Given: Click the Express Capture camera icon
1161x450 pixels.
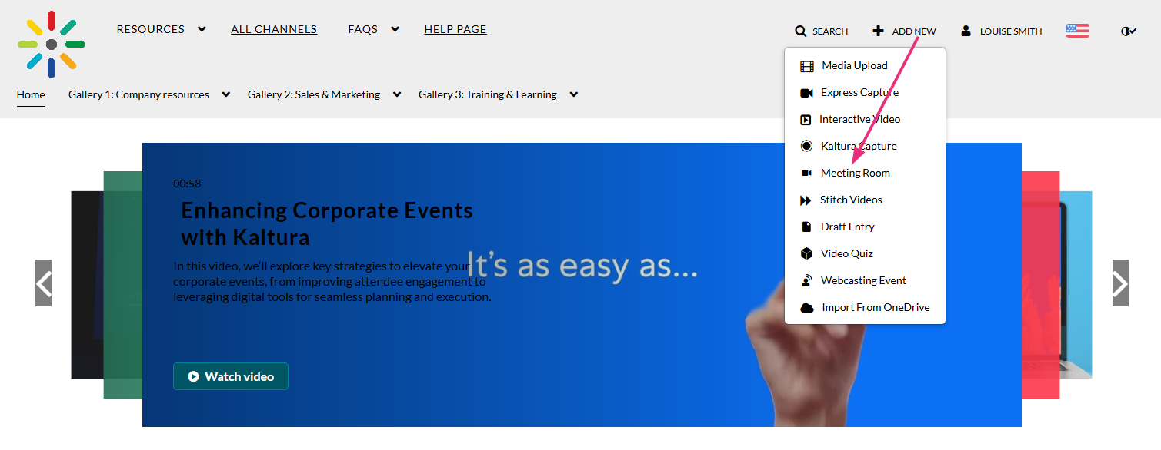Looking at the screenshot, I should (806, 93).
